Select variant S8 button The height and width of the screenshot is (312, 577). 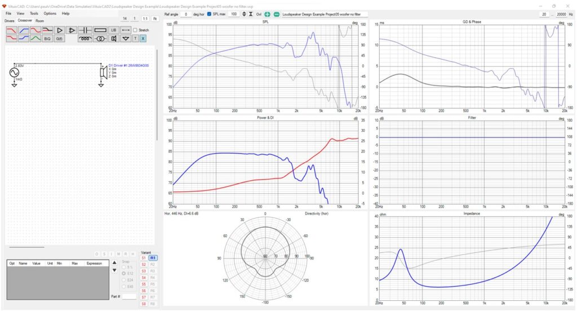click(144, 304)
